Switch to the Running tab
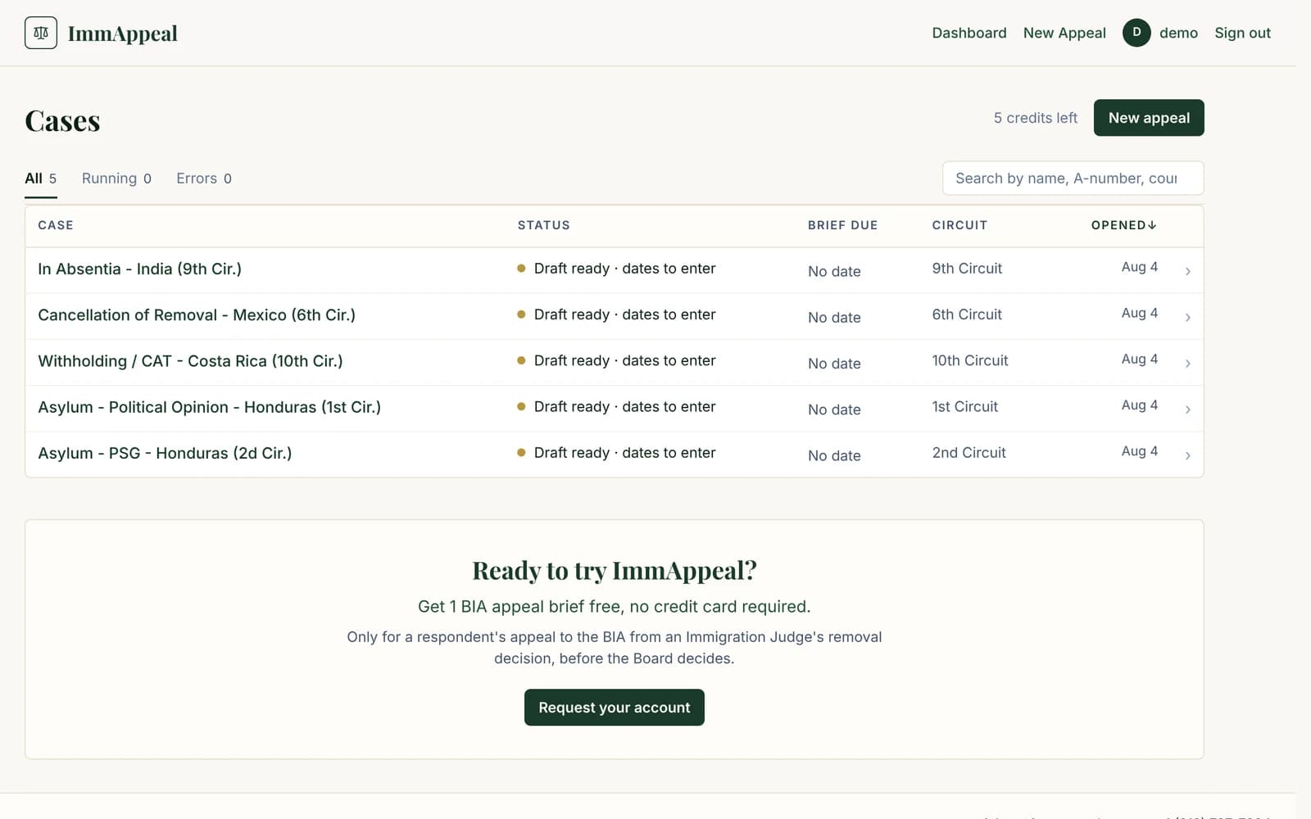 click(x=116, y=179)
